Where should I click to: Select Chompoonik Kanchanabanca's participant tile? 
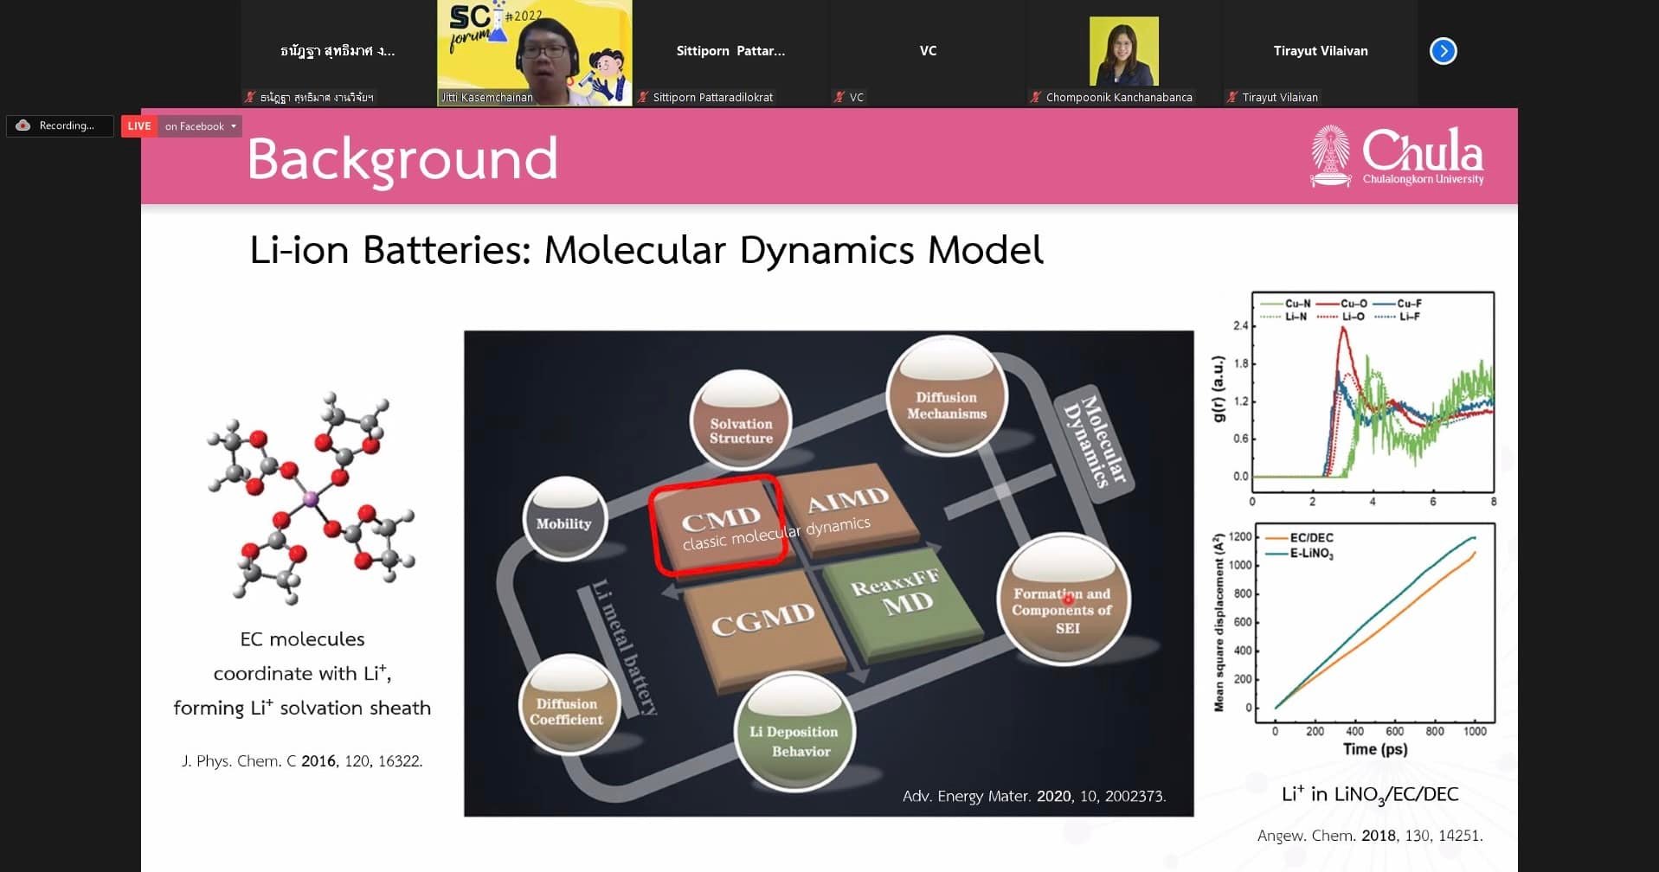(1122, 53)
